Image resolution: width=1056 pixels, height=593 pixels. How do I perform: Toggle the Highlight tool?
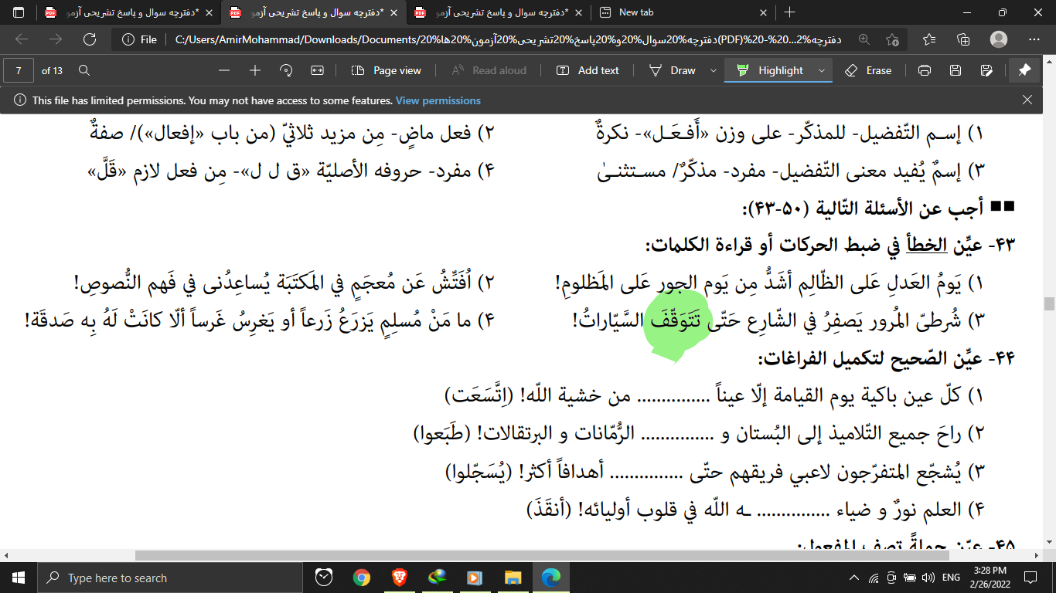pyautogui.click(x=770, y=70)
